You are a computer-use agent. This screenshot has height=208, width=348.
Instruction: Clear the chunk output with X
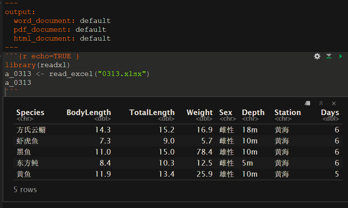(x=334, y=103)
